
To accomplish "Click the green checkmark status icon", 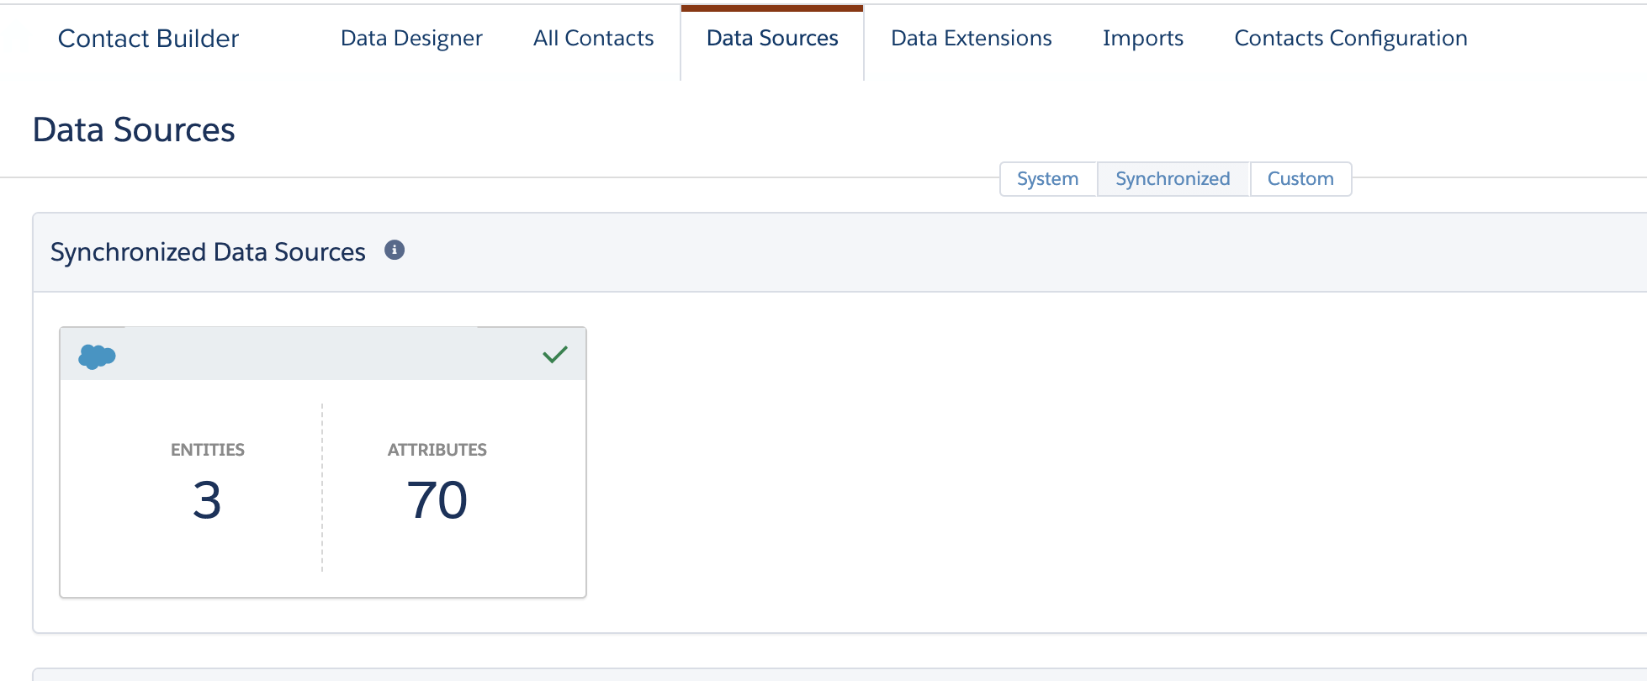I will (555, 355).
